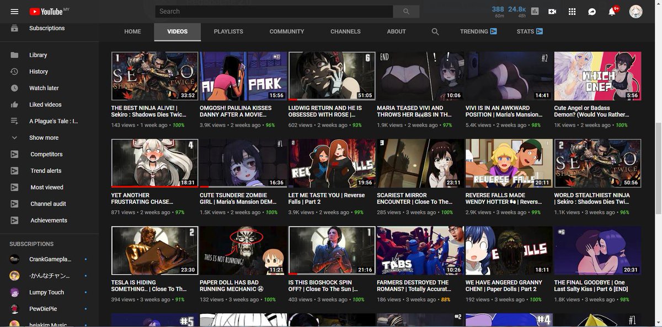
Task: Switch to the PLAYLISTS tab
Action: [x=228, y=32]
